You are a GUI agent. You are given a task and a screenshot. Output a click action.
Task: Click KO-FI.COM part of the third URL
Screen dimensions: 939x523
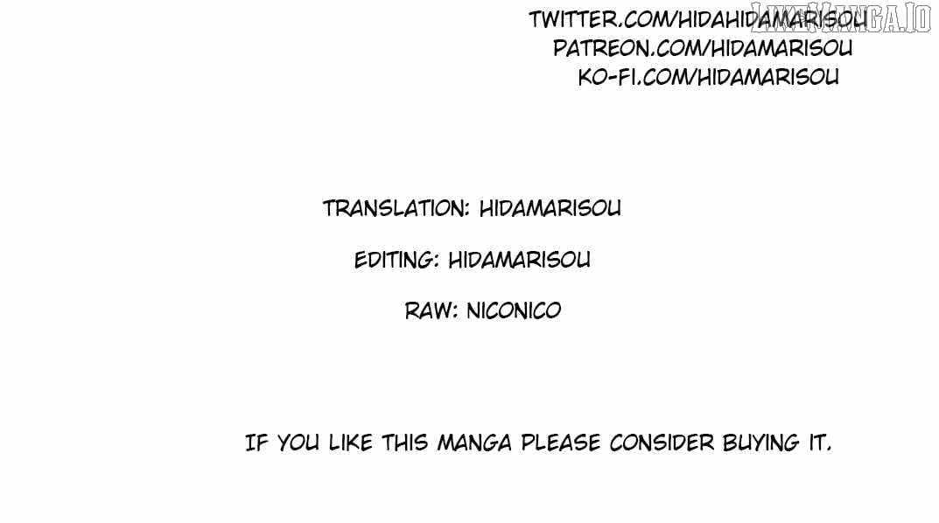634,77
